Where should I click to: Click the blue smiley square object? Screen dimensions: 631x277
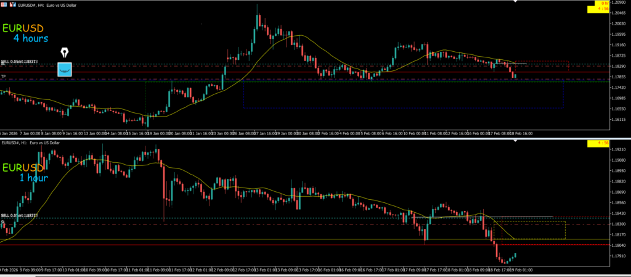click(x=64, y=69)
